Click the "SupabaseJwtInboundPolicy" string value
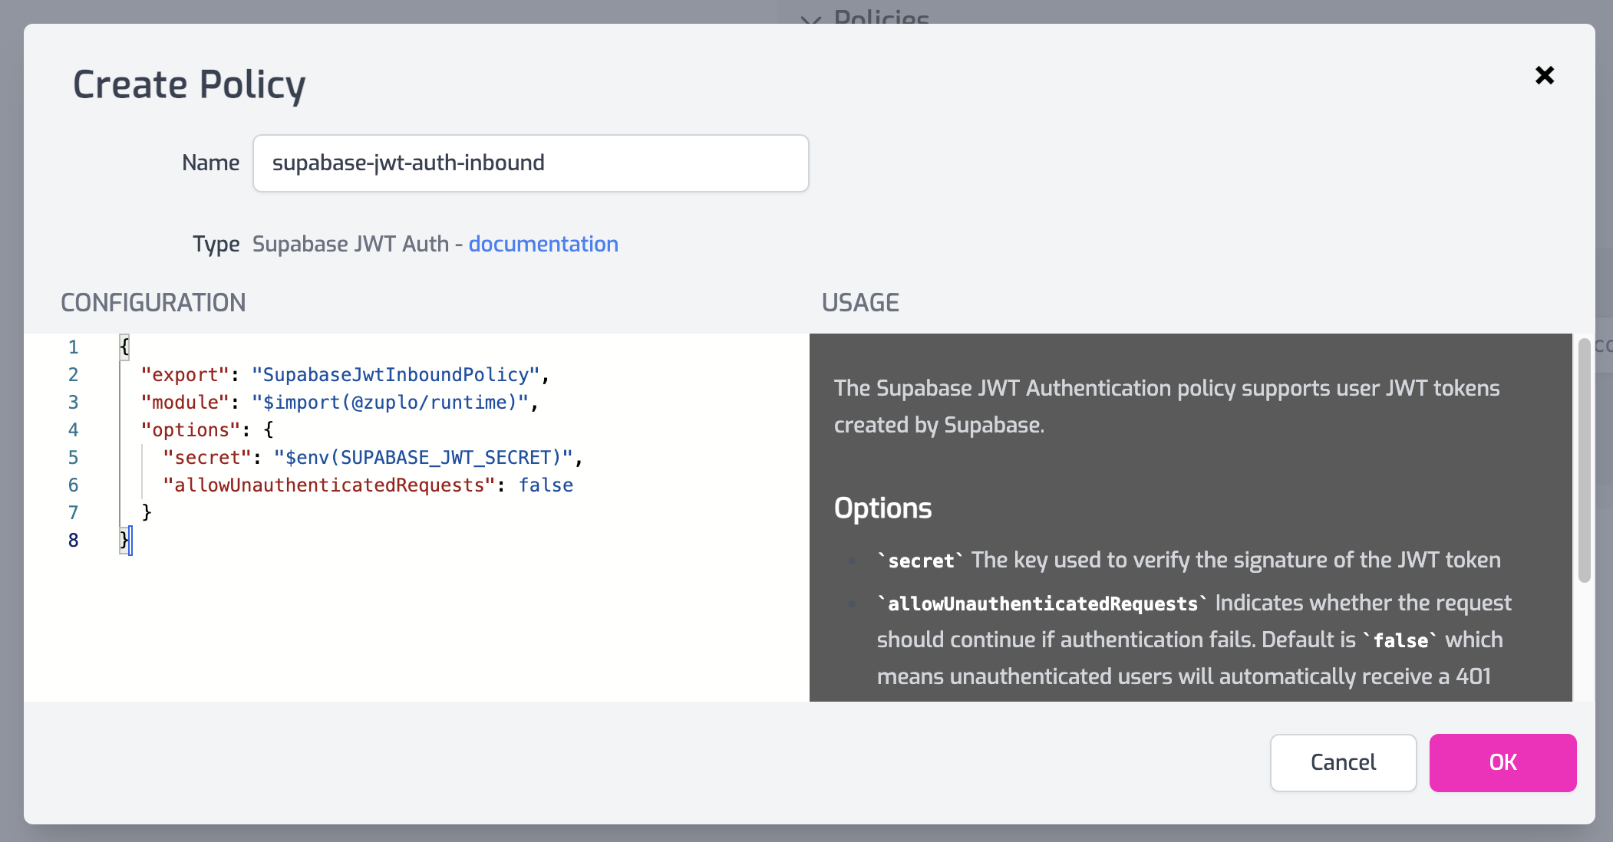 pos(396,375)
